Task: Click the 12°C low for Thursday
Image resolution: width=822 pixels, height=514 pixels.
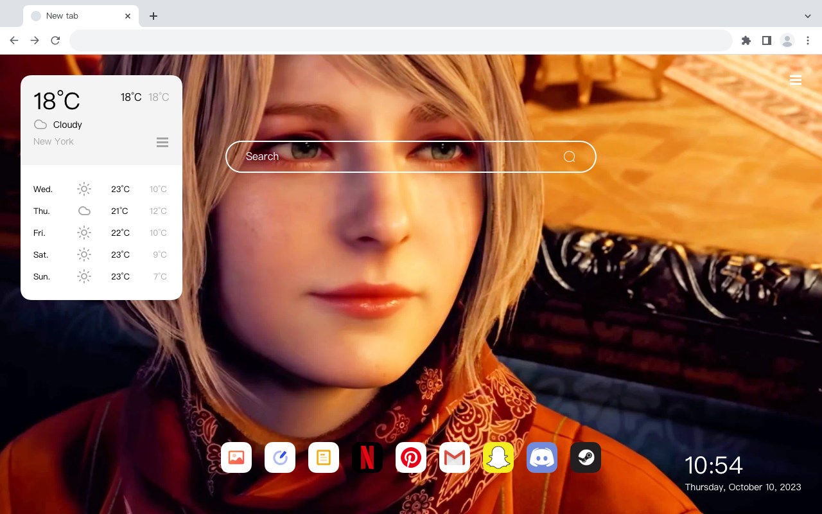Action: pyautogui.click(x=159, y=211)
